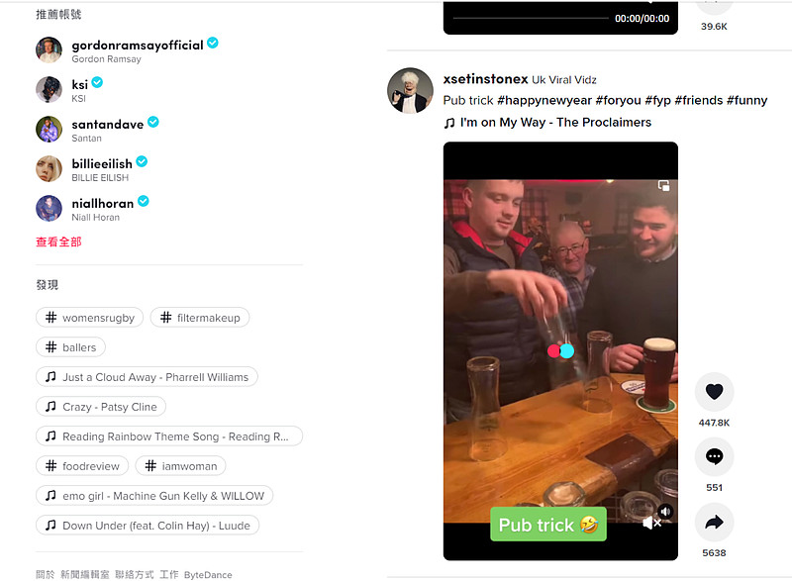Open billieeilish profile picture
The image size is (792, 581).
point(49,169)
